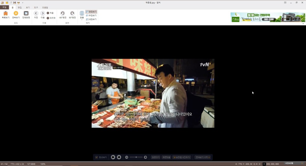Select 네장보기 four-image layout
This screenshot has width=306, height=166.
91,19
